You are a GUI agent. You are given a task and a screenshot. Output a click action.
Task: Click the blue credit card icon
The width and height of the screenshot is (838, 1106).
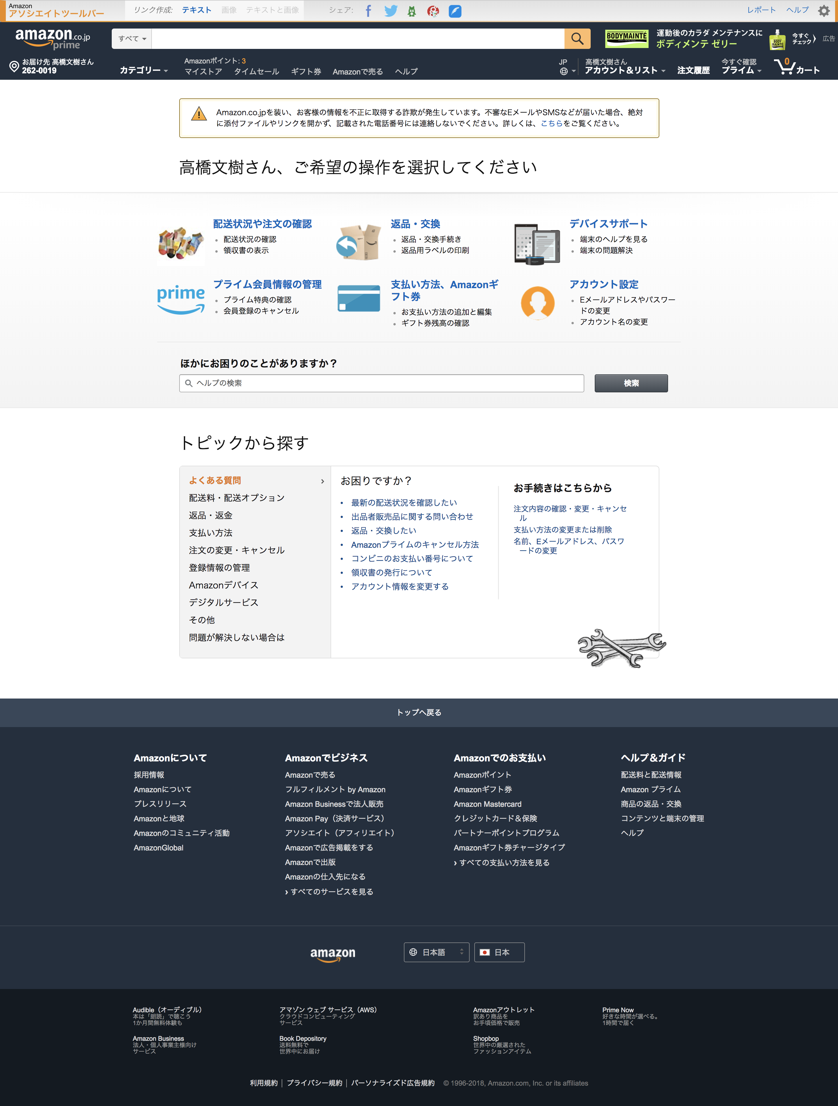(x=358, y=298)
